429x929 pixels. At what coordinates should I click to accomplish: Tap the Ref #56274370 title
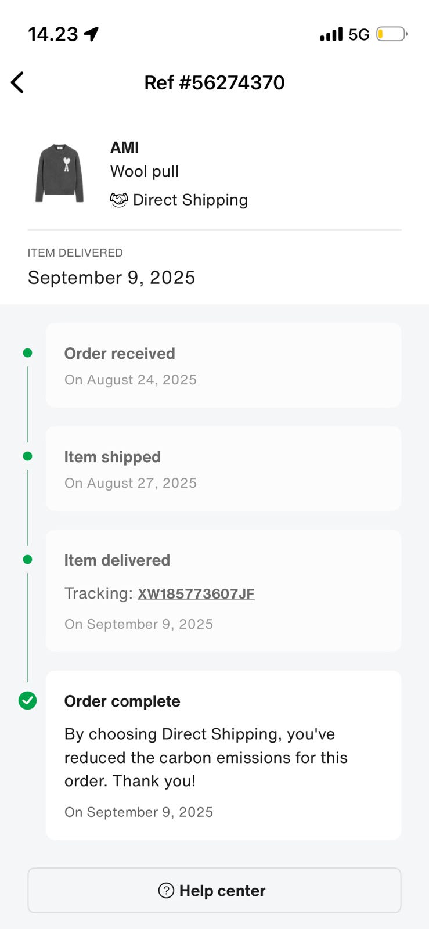214,82
